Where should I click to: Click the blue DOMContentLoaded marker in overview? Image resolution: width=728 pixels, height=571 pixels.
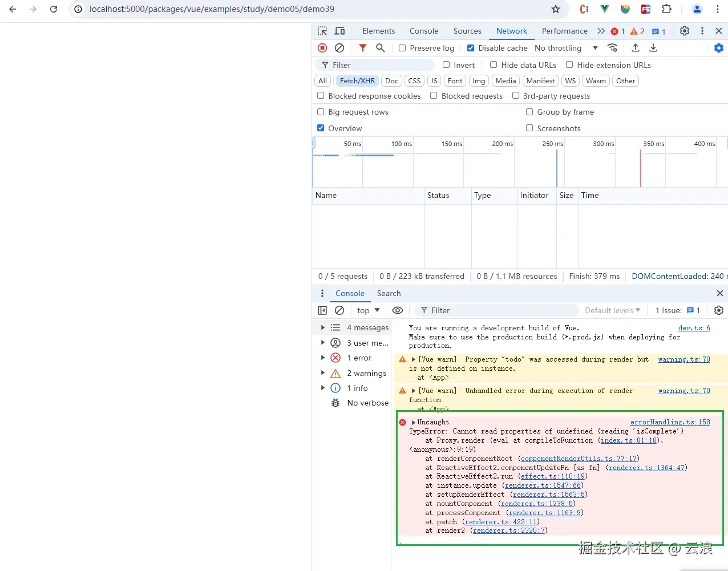[557, 168]
